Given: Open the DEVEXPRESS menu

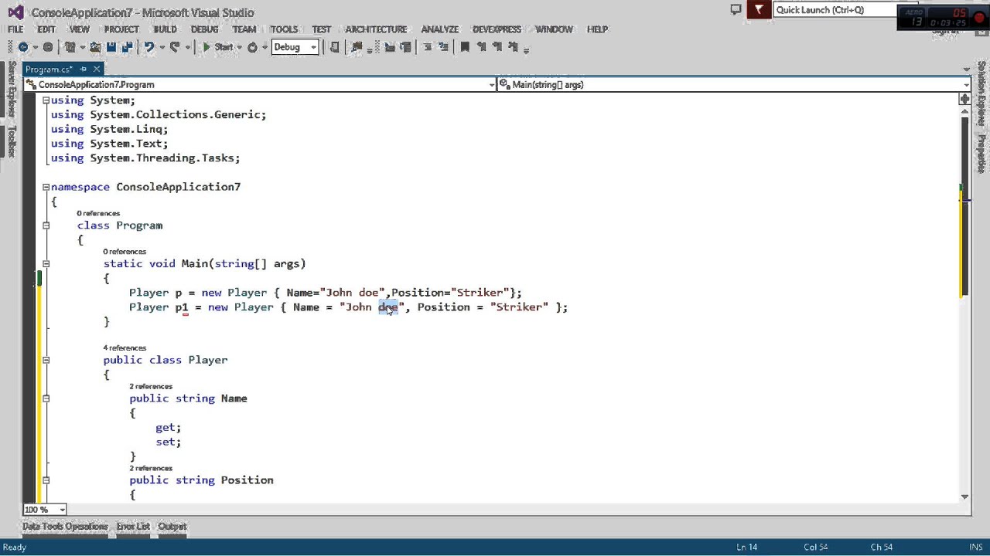Looking at the screenshot, I should pos(497,29).
